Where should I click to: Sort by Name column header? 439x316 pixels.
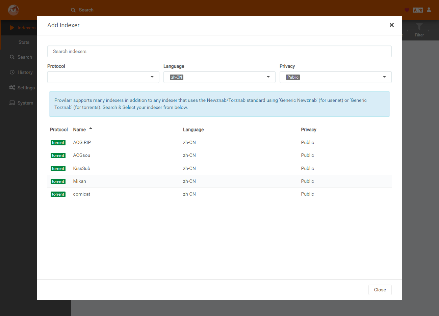79,130
